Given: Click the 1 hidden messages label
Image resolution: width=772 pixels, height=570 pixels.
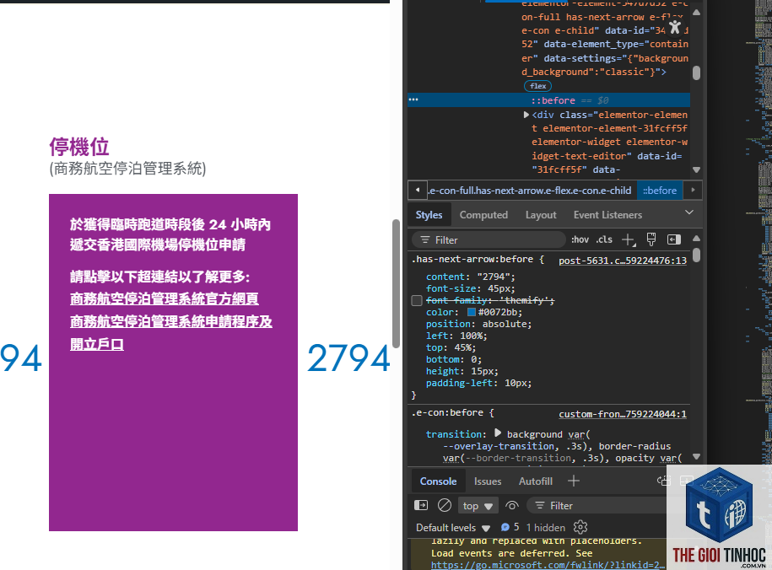Looking at the screenshot, I should [x=546, y=528].
